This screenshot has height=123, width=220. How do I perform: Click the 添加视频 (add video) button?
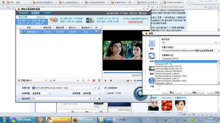pos(24,13)
